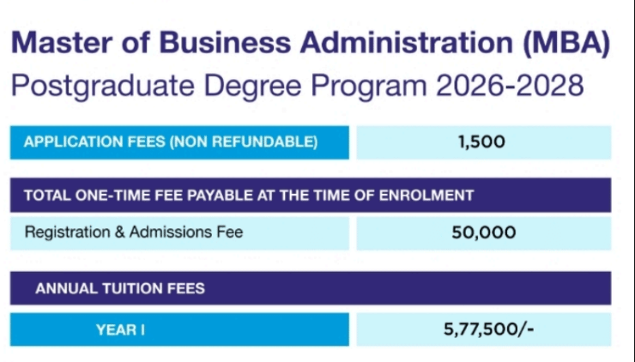Click the word ENROLMENT in the header

pos(426,195)
